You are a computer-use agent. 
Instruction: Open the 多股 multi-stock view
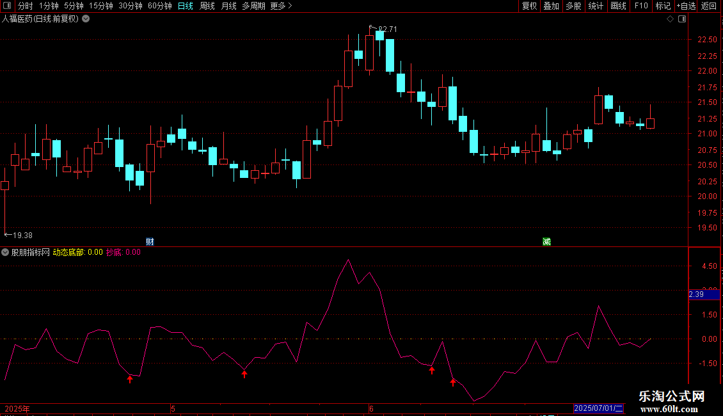(573, 6)
